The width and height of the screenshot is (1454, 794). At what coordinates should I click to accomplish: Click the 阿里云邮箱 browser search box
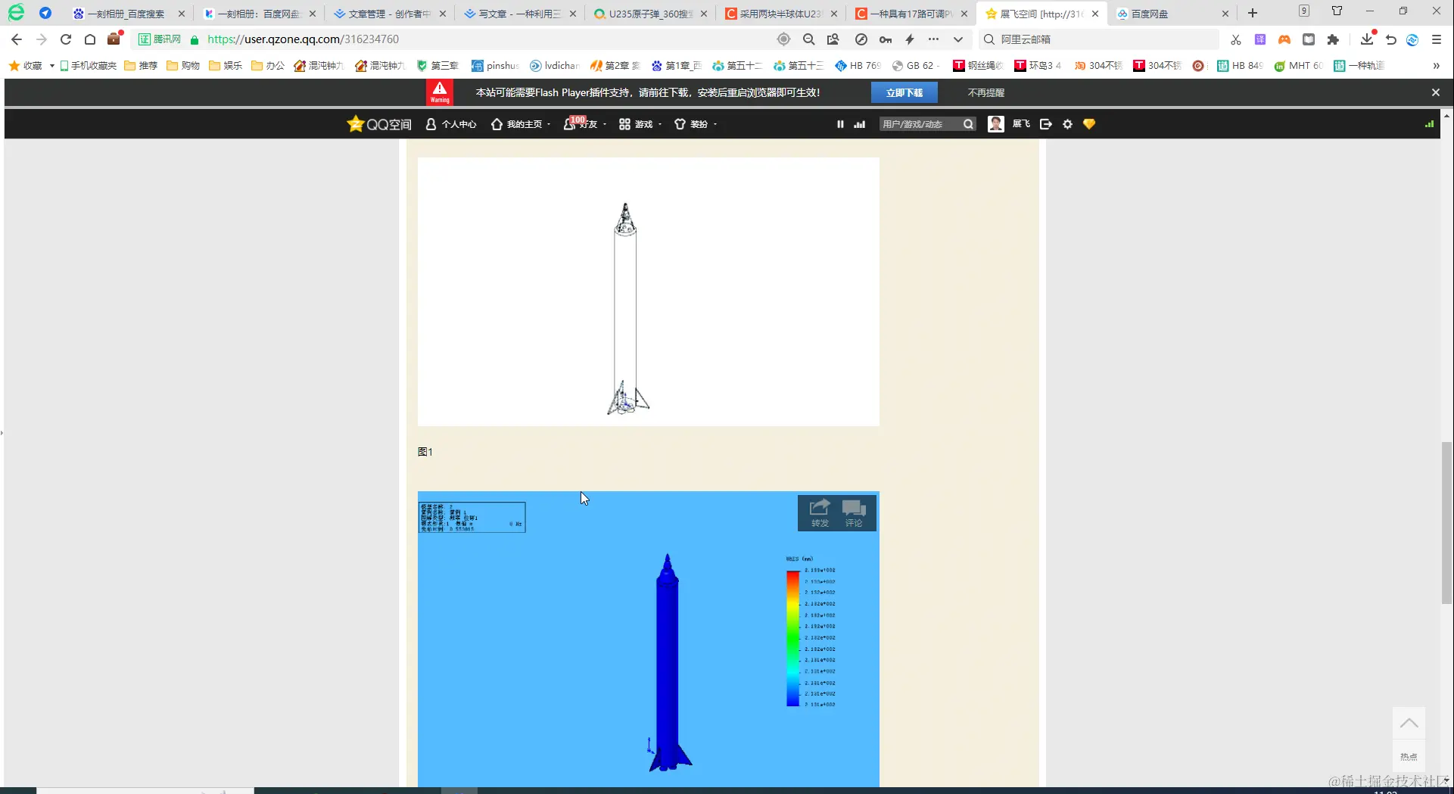pos(1100,39)
